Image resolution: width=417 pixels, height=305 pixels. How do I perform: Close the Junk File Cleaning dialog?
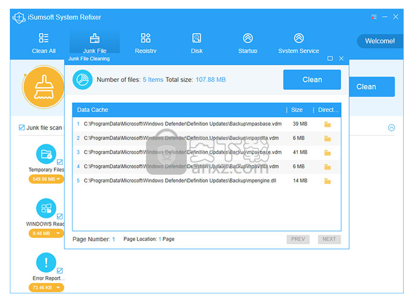pos(342,58)
